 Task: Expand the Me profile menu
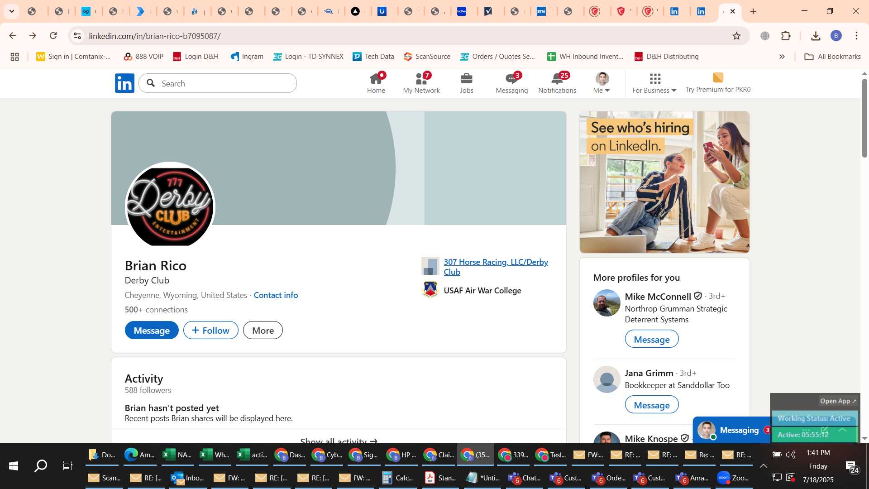click(602, 83)
